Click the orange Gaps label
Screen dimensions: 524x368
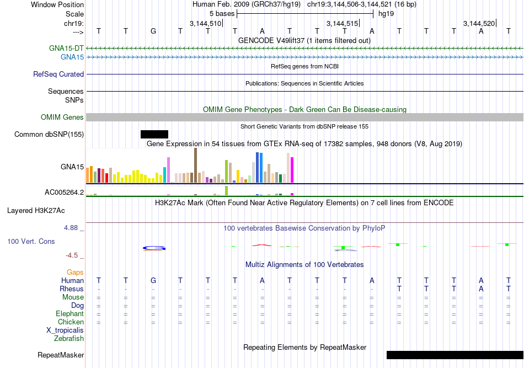click(75, 273)
